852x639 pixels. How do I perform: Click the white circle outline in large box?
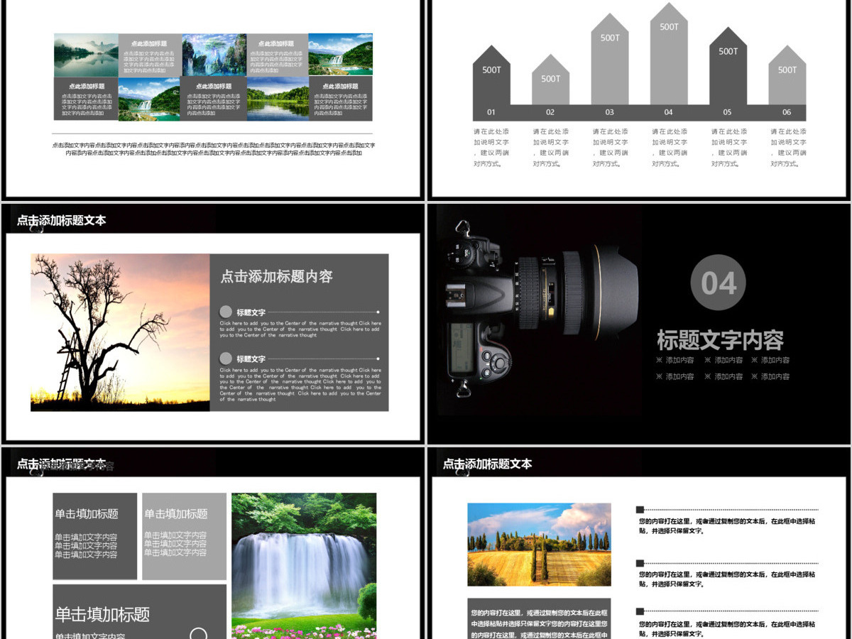tap(199, 633)
